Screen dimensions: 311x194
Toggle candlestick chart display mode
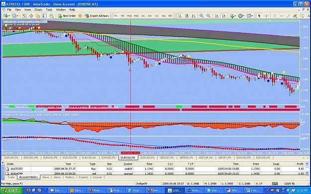(187, 16)
